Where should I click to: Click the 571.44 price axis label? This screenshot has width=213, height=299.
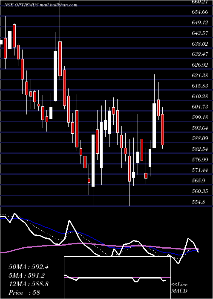coord(200,170)
